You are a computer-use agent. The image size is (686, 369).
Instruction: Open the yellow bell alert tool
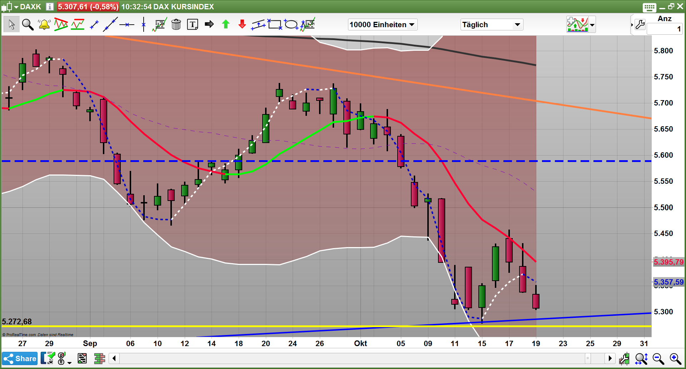click(44, 24)
